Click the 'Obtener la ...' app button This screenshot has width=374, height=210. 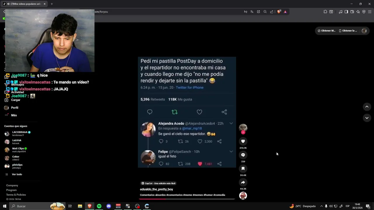[x=348, y=31]
